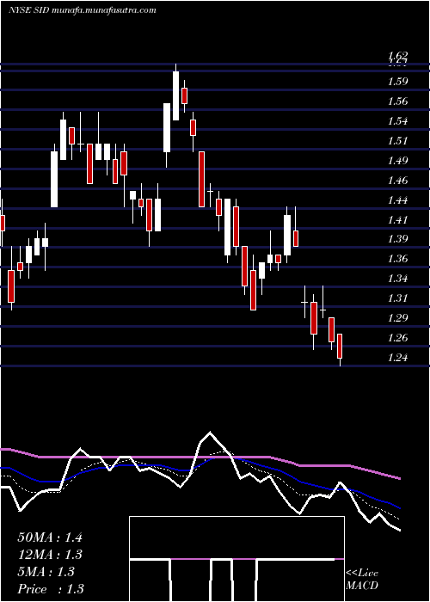The width and height of the screenshot is (430, 602).
Task: Click the 1.24 price axis label
Action: pos(397,358)
